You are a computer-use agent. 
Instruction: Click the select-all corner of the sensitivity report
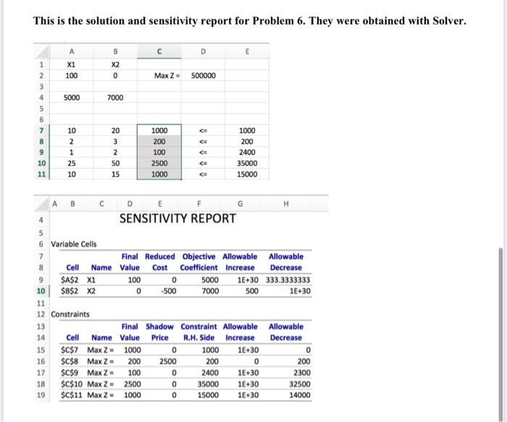click(41, 204)
